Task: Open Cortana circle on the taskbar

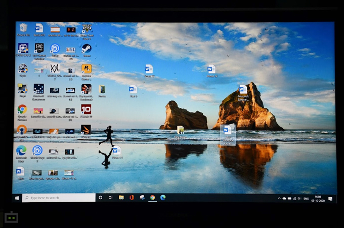Action: click(100, 198)
